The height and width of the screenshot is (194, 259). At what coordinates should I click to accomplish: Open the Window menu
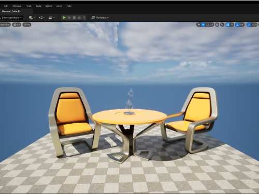point(17,6)
